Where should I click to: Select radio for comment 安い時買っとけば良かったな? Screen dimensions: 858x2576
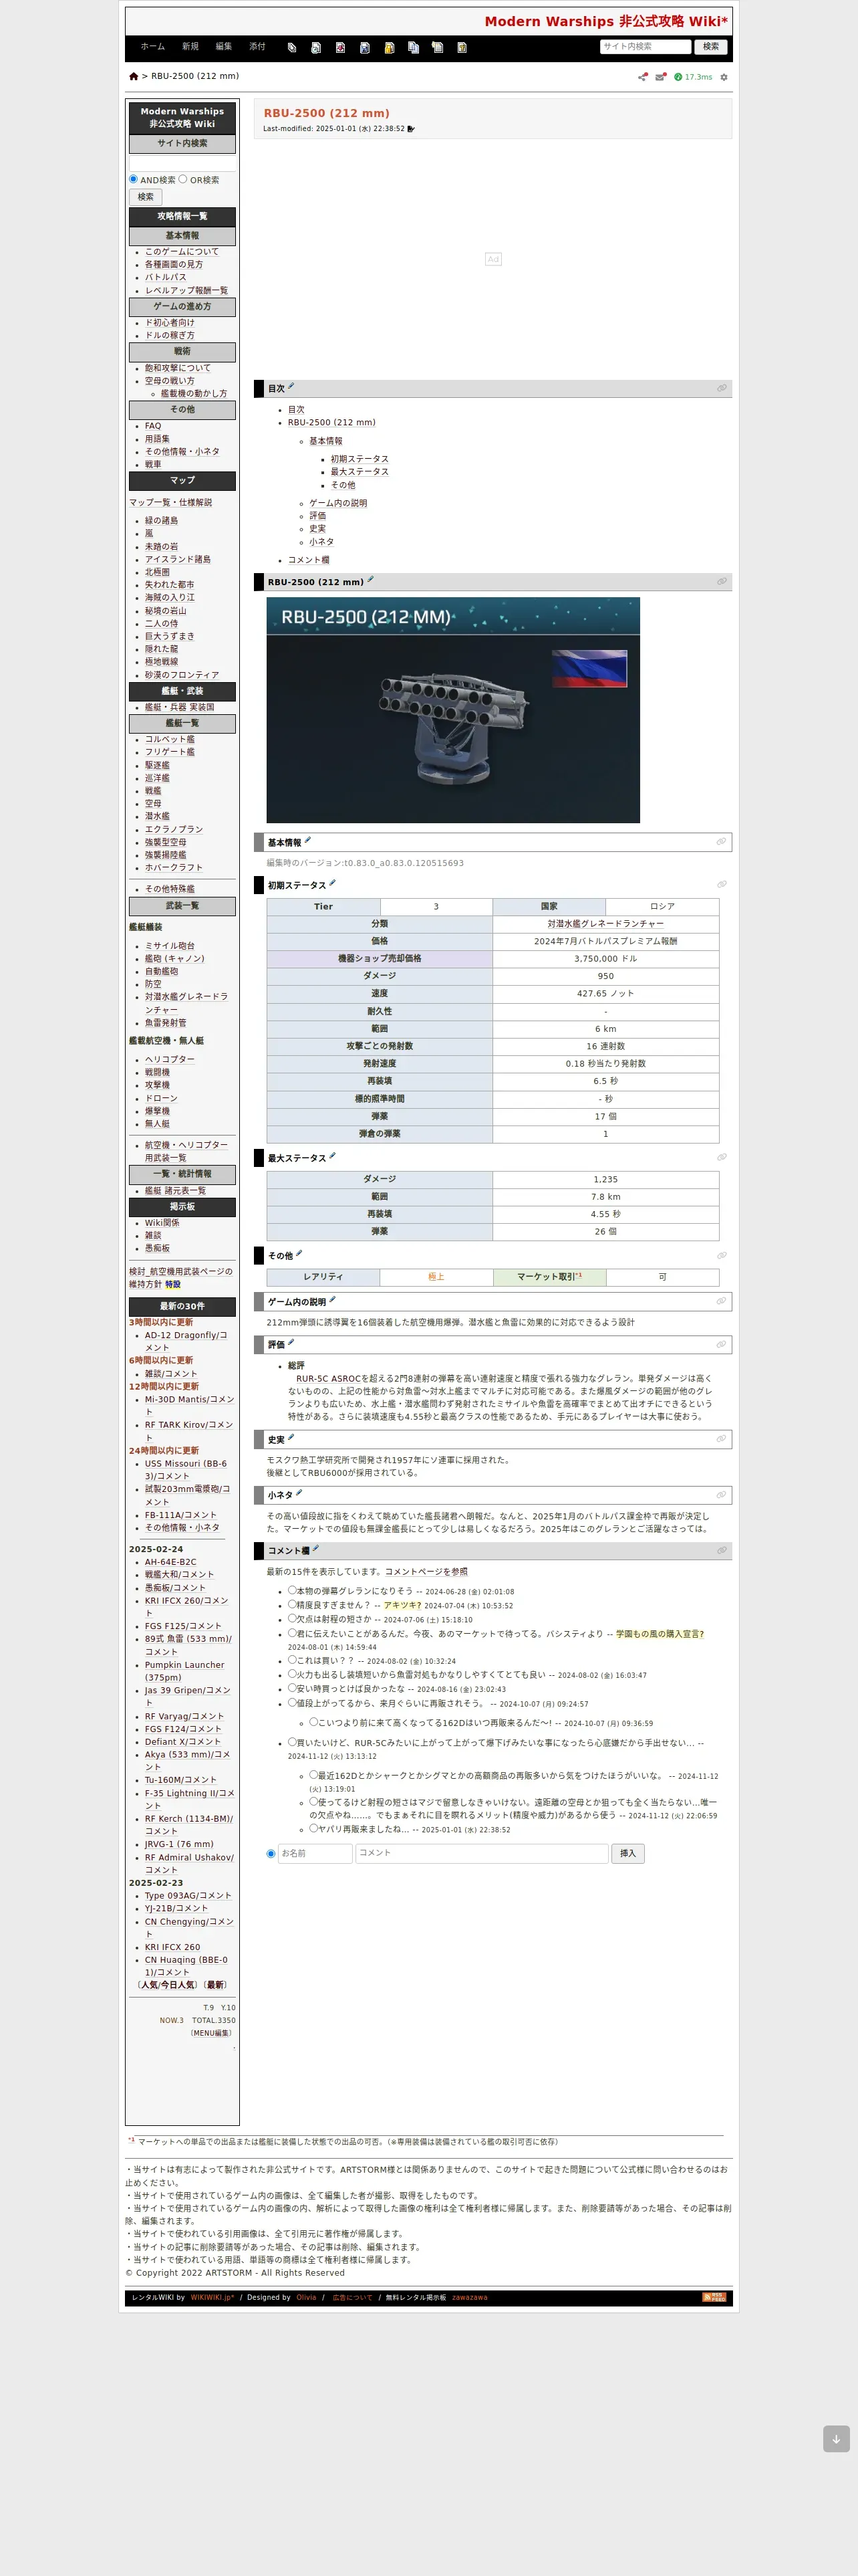[293, 1688]
